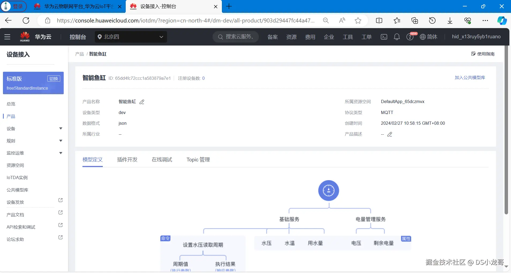511x273 pixels.
Task: View site information lock icon
Action: click(x=48, y=21)
